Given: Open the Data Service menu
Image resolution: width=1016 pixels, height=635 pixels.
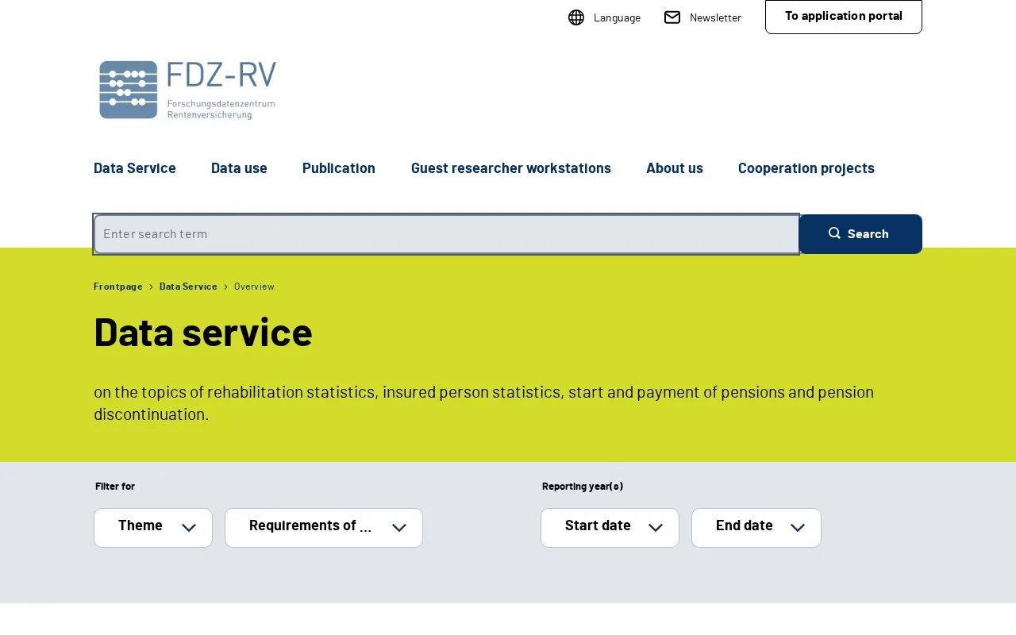Looking at the screenshot, I should pos(135,168).
